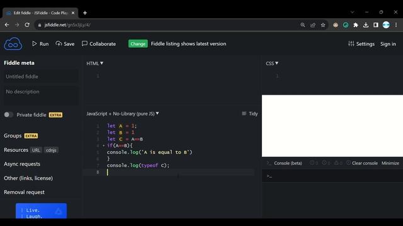Toggle the Private fiddle switch
403x226 pixels.
[8, 115]
